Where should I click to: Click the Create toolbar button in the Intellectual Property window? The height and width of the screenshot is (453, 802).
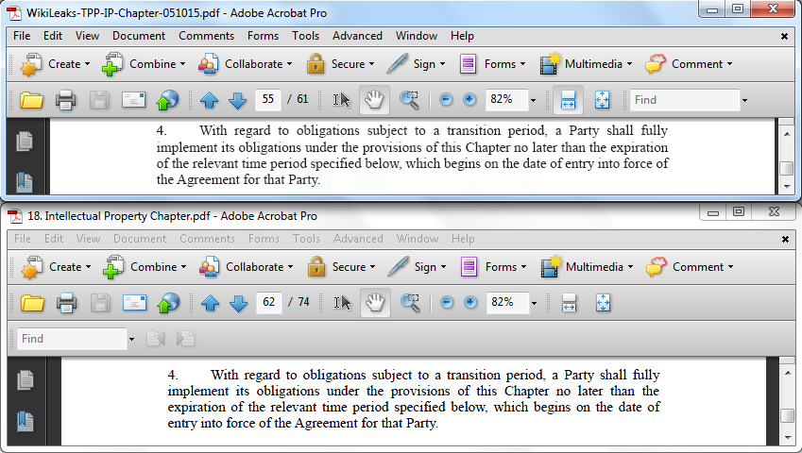coord(56,267)
